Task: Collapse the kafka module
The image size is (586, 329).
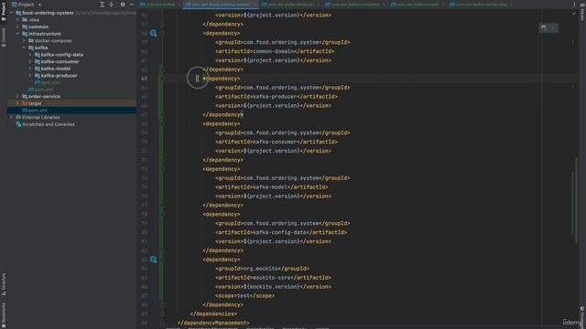Action: 24,48
